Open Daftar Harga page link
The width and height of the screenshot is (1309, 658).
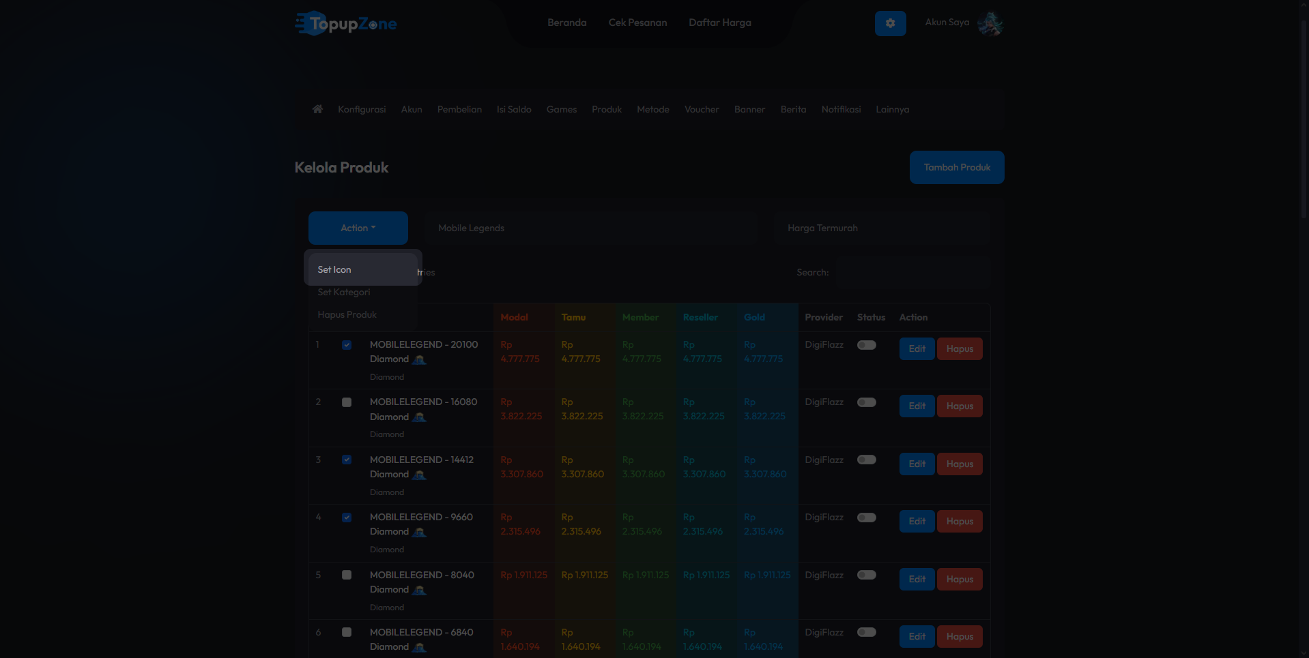click(720, 23)
